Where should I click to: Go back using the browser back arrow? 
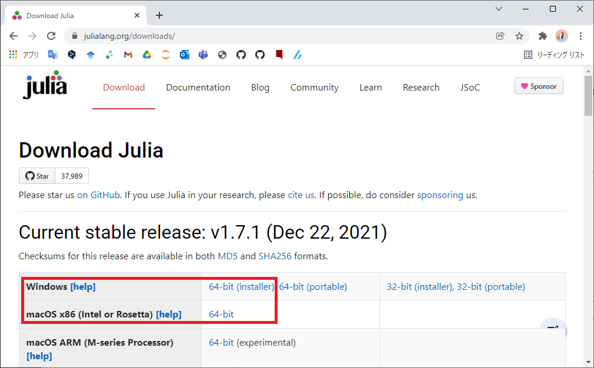[14, 36]
